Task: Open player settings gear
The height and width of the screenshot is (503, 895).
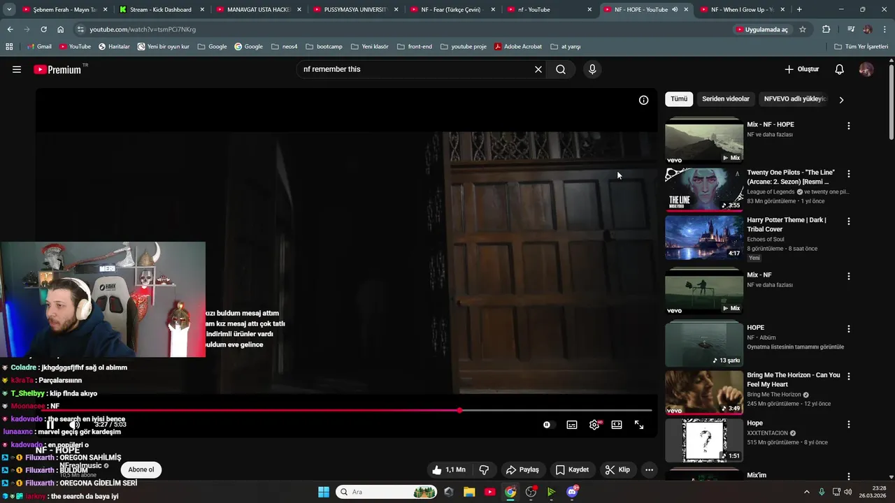Action: coord(594,425)
